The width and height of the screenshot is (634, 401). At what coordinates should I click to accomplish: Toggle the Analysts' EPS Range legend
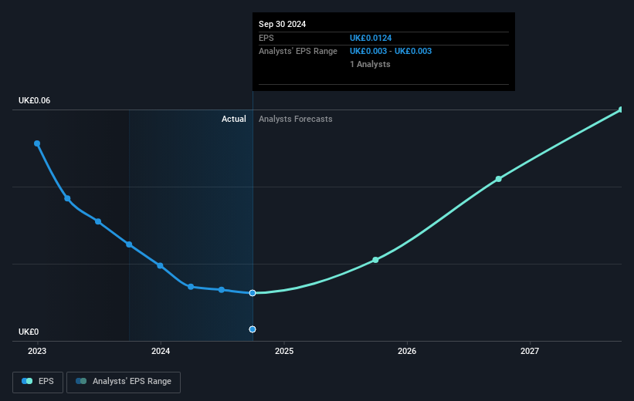(124, 382)
